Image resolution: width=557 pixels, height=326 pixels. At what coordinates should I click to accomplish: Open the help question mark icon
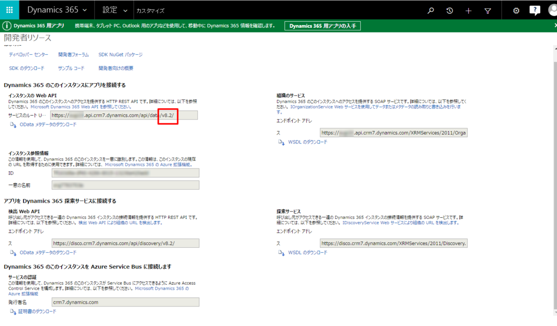[x=535, y=10]
